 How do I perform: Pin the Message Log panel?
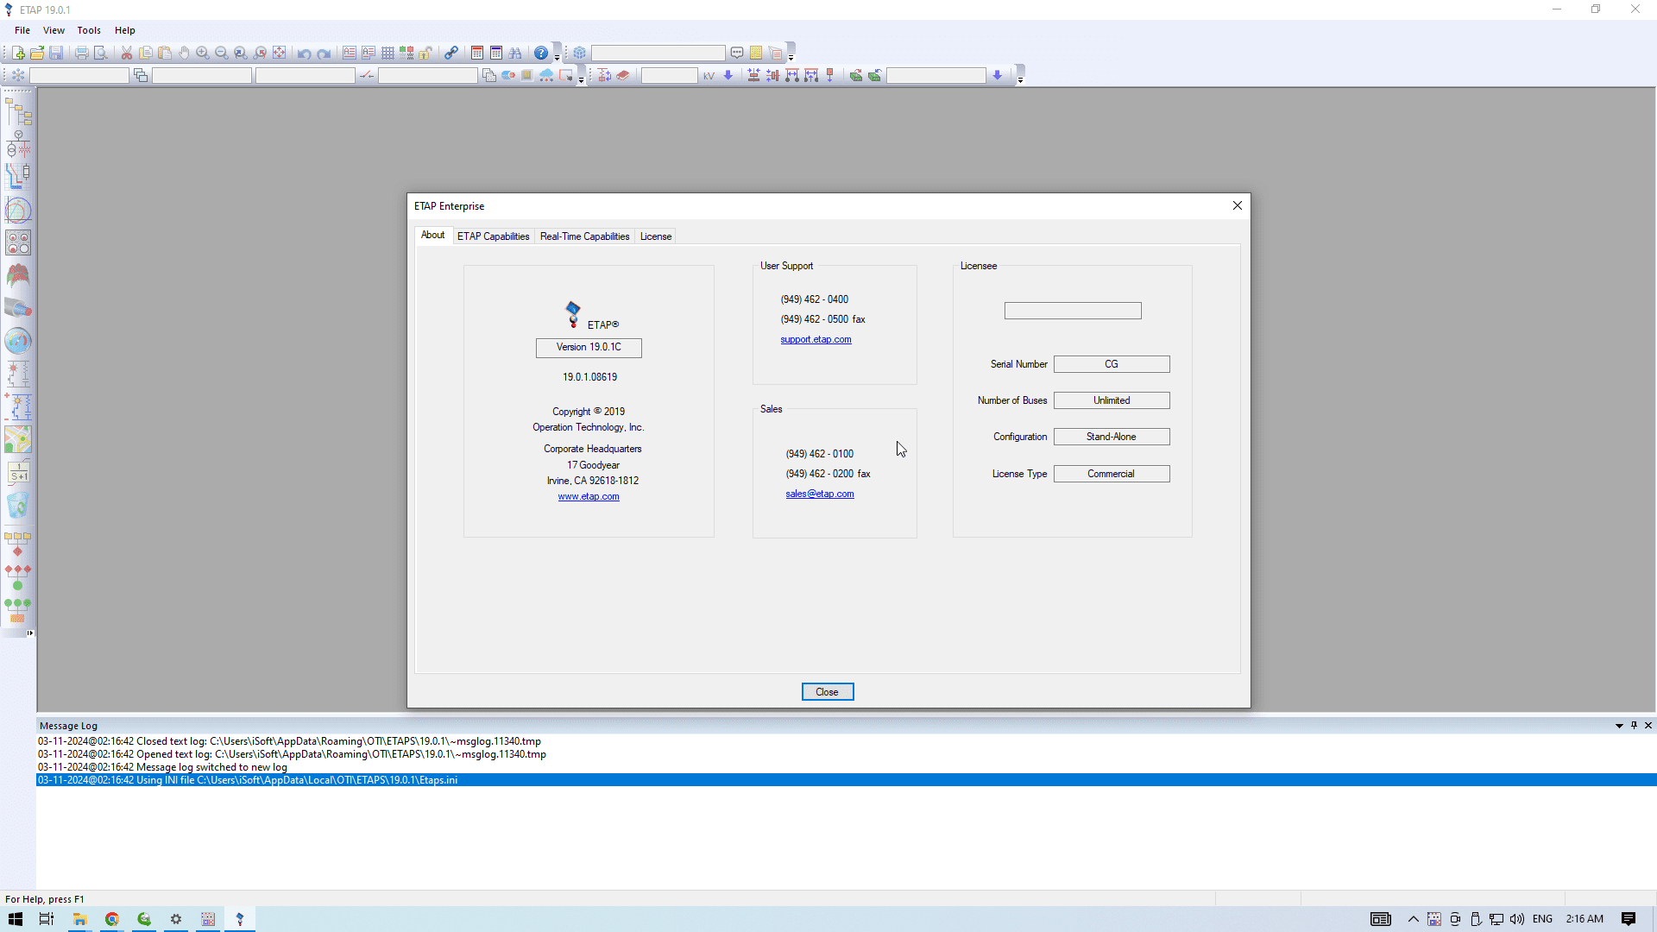tap(1634, 726)
